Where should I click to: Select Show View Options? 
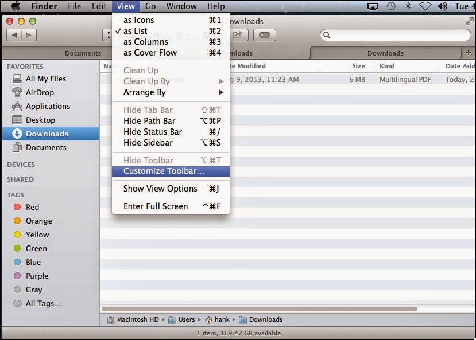(171, 189)
